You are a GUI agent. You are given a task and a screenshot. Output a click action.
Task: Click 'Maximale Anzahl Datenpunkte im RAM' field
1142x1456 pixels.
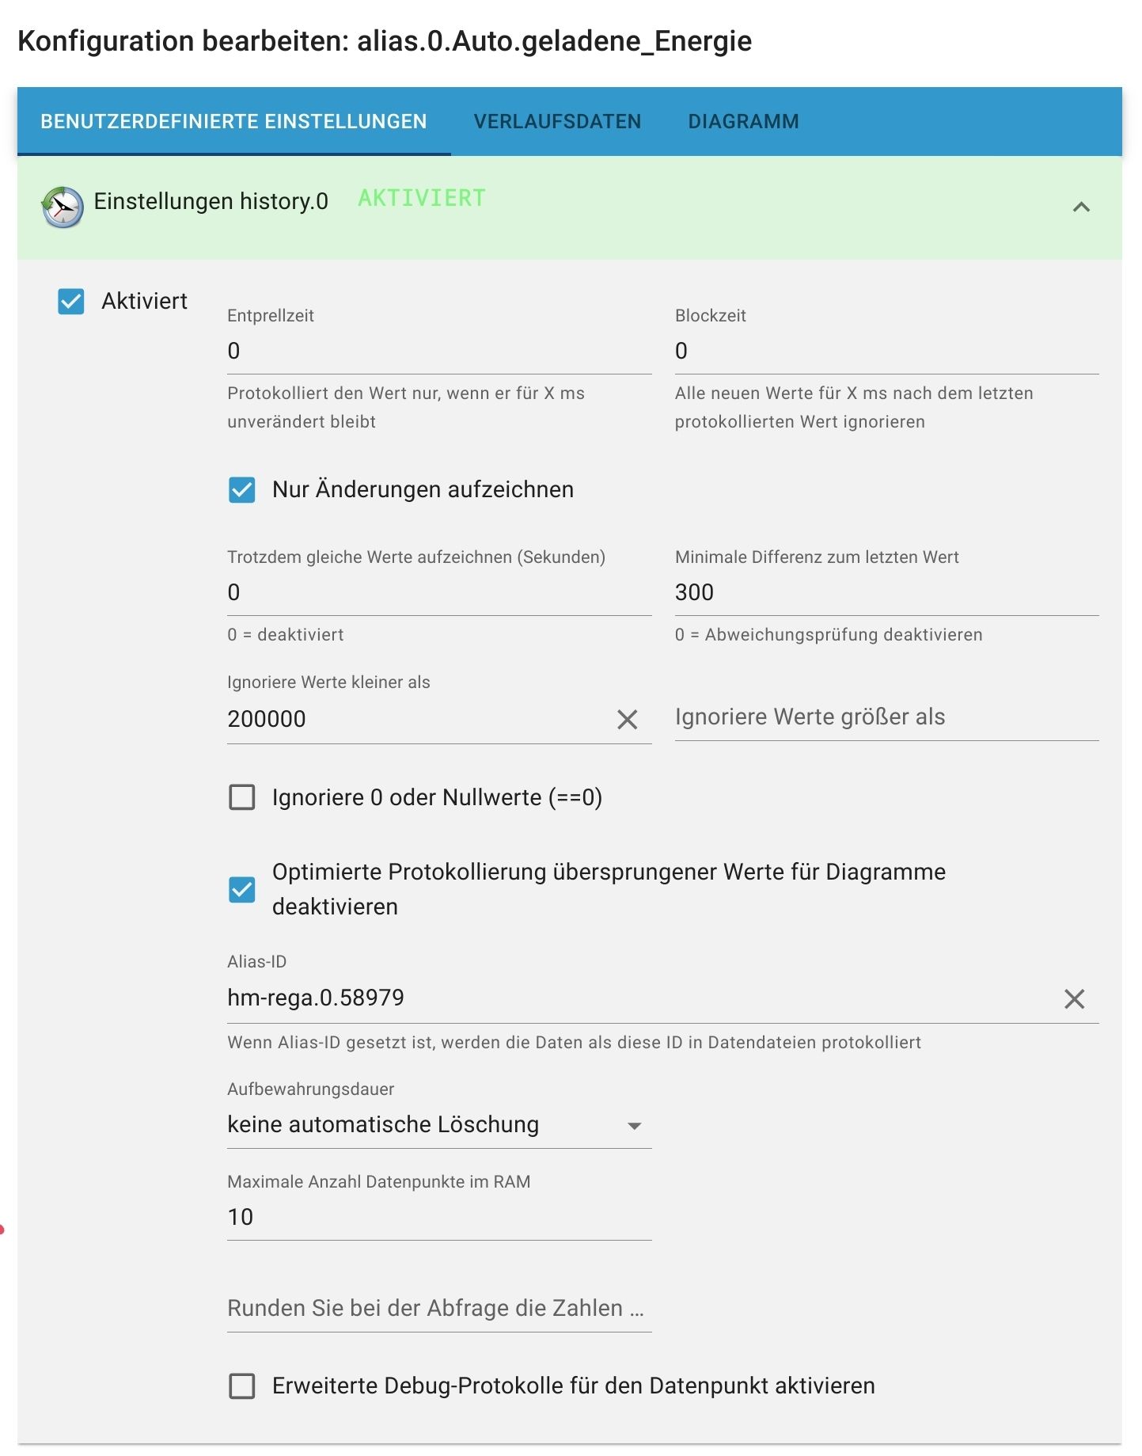point(438,1218)
